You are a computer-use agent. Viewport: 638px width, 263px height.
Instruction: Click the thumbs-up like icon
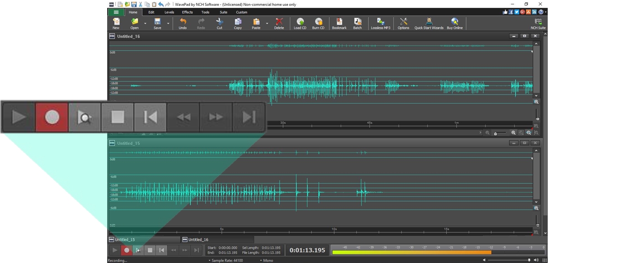tap(505, 12)
